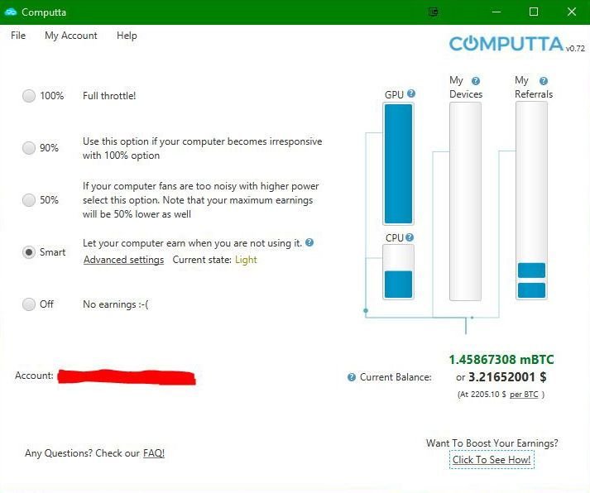Open the CPU help question mark

point(410,237)
